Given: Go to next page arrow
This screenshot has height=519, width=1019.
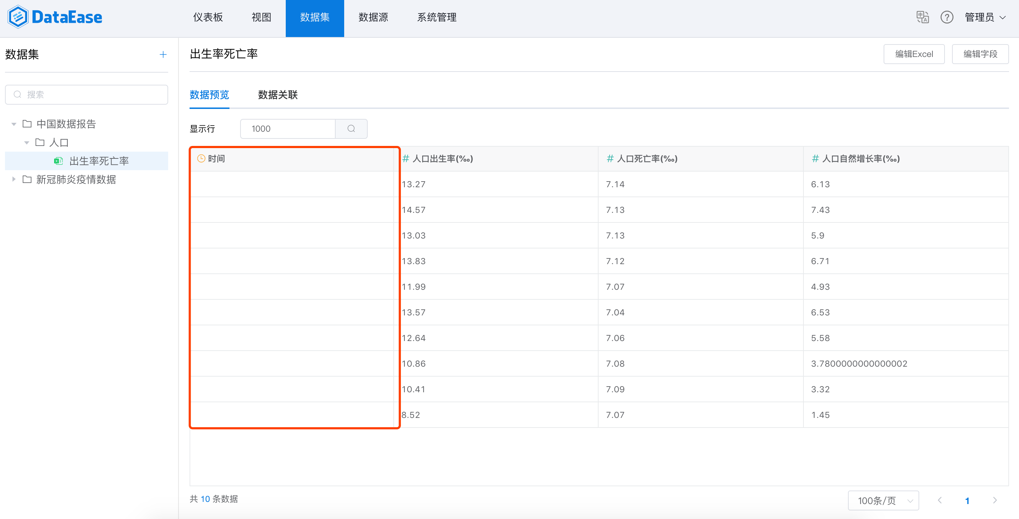Looking at the screenshot, I should 995,500.
